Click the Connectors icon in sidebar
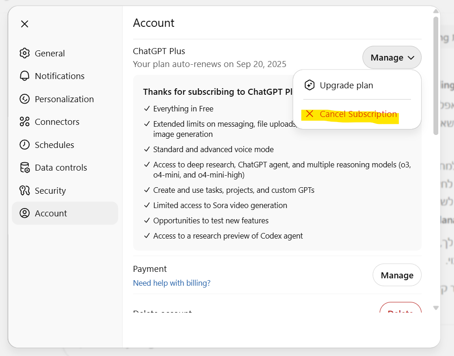The height and width of the screenshot is (356, 454). click(25, 122)
